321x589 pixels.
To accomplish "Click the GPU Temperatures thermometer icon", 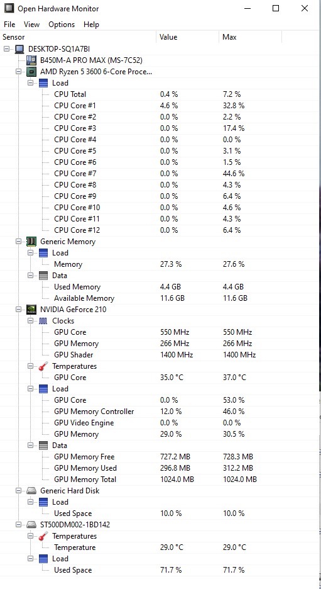I will point(43,366).
